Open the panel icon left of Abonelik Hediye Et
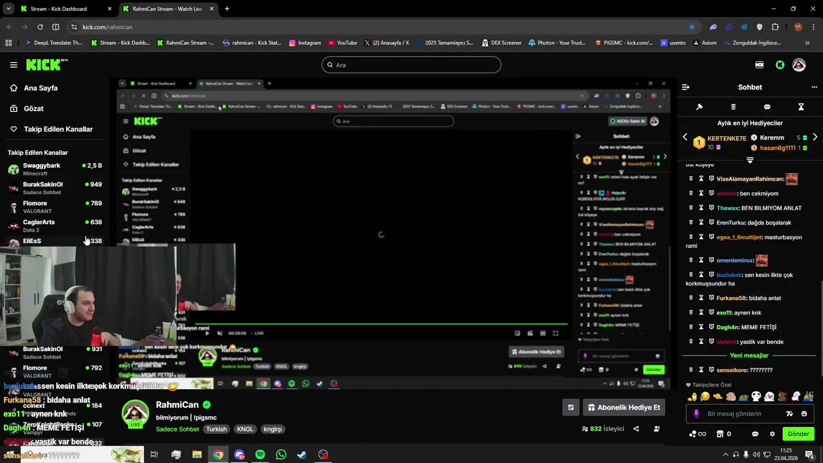Viewport: 823px width, 463px height. pyautogui.click(x=570, y=407)
